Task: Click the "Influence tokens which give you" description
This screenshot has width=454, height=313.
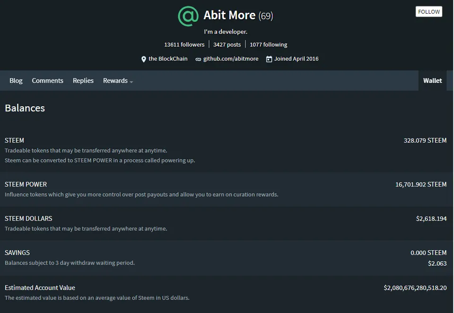Action: [141, 195]
